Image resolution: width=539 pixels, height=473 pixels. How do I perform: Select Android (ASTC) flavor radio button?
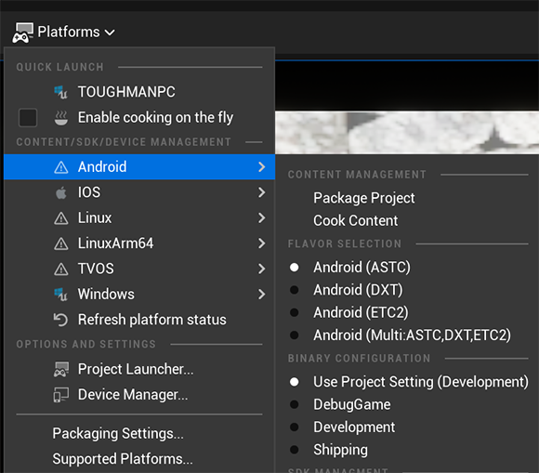coord(295,267)
